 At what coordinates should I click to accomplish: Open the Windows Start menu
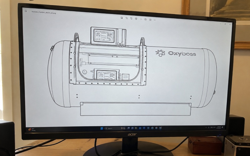pos(102,128)
